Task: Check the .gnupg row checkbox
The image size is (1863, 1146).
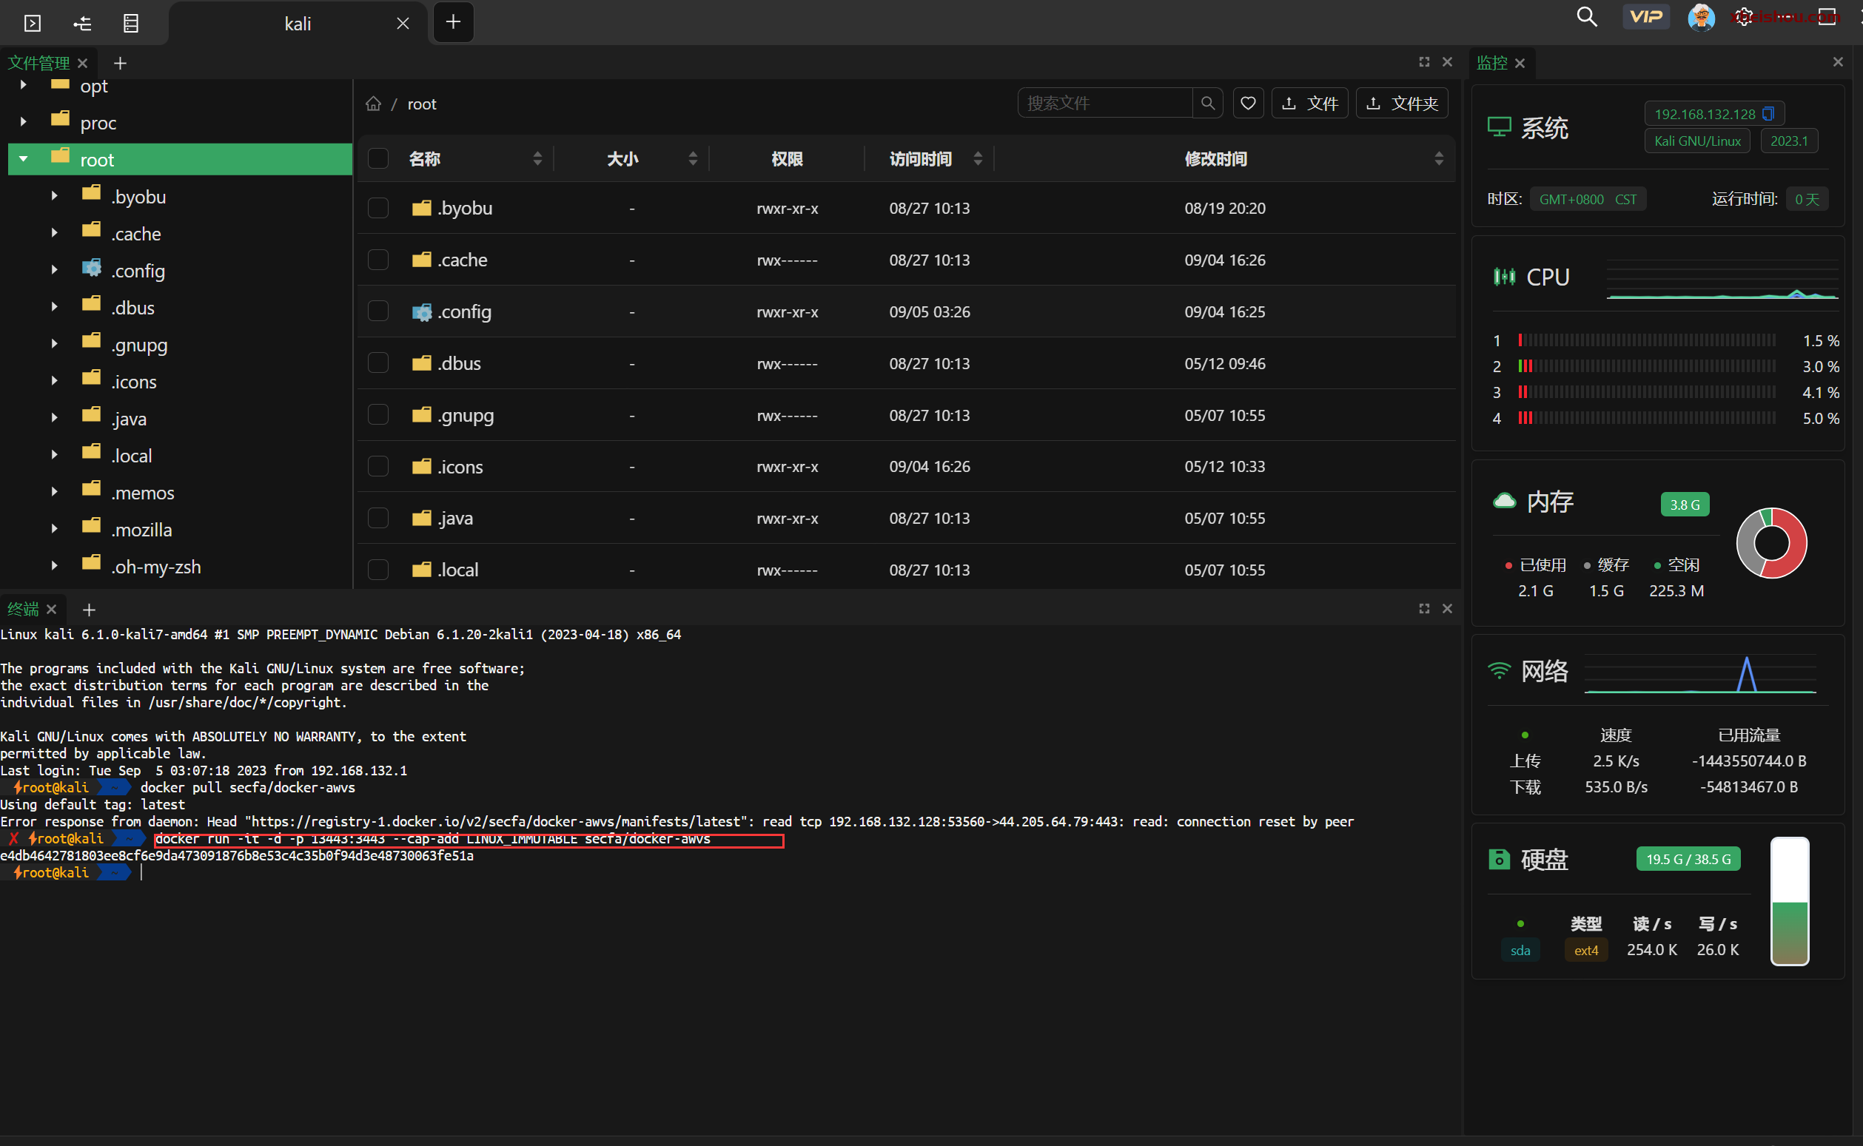Action: (x=377, y=414)
